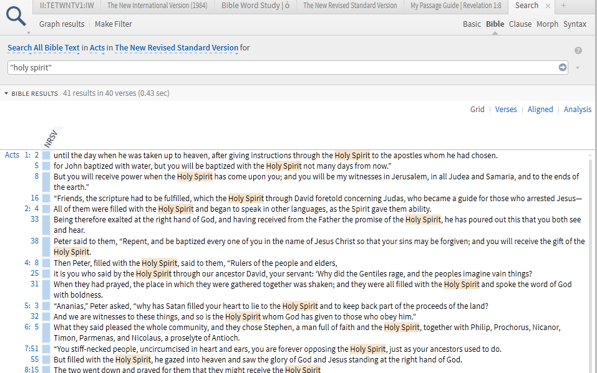Click the NRSV column header

click(x=51, y=138)
